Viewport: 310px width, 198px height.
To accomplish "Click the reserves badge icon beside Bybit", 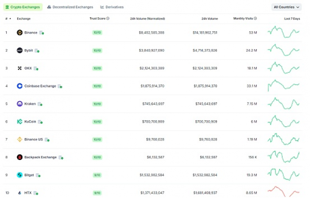I will click(x=37, y=51).
